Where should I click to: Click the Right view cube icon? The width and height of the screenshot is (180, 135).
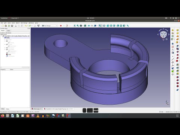[114, 25]
